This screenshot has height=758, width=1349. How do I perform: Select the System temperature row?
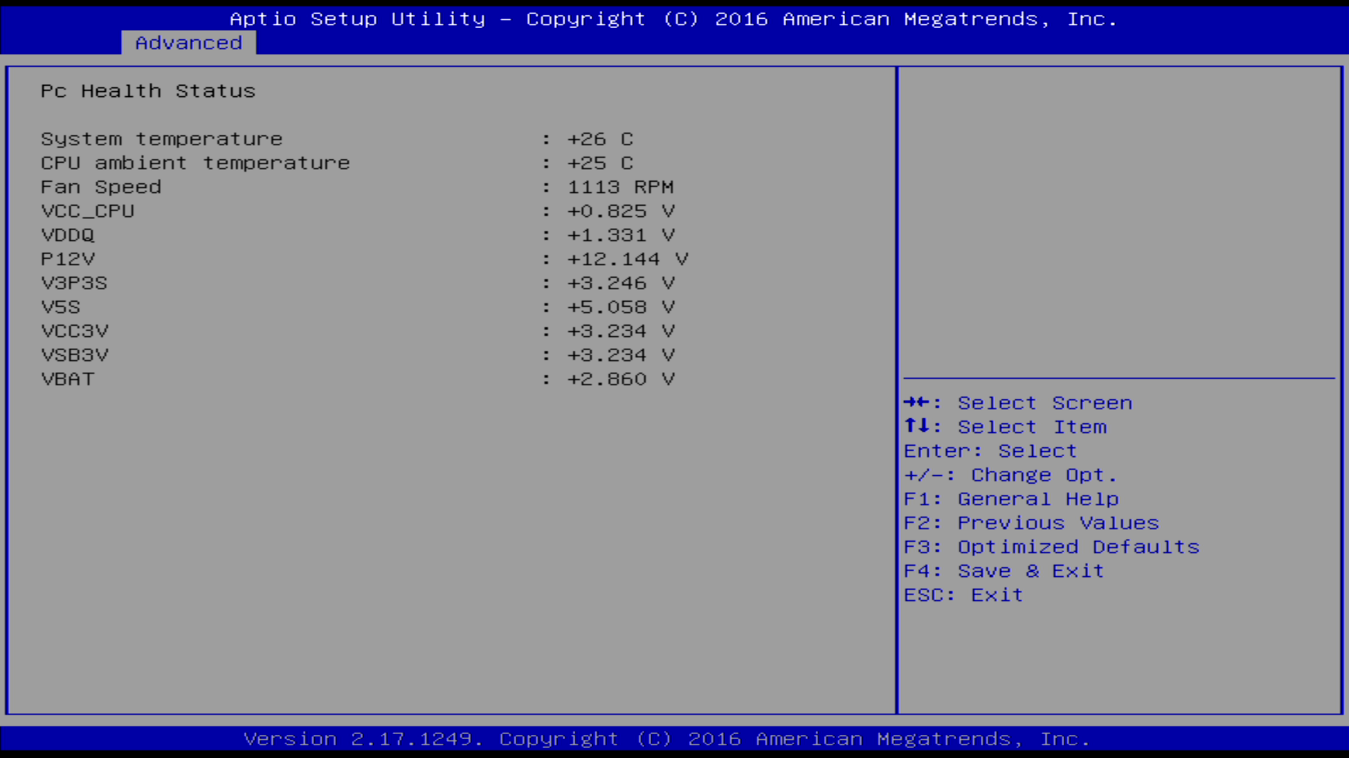pos(162,139)
